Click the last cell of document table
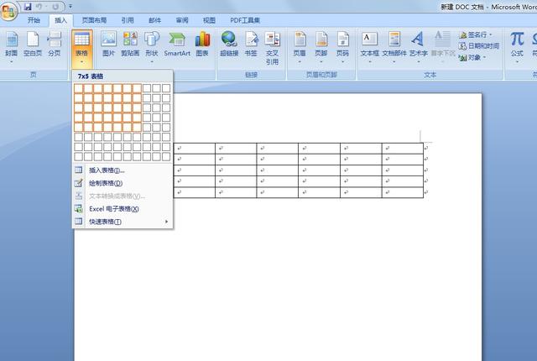Screen dimensions: 537x361 (403, 192)
